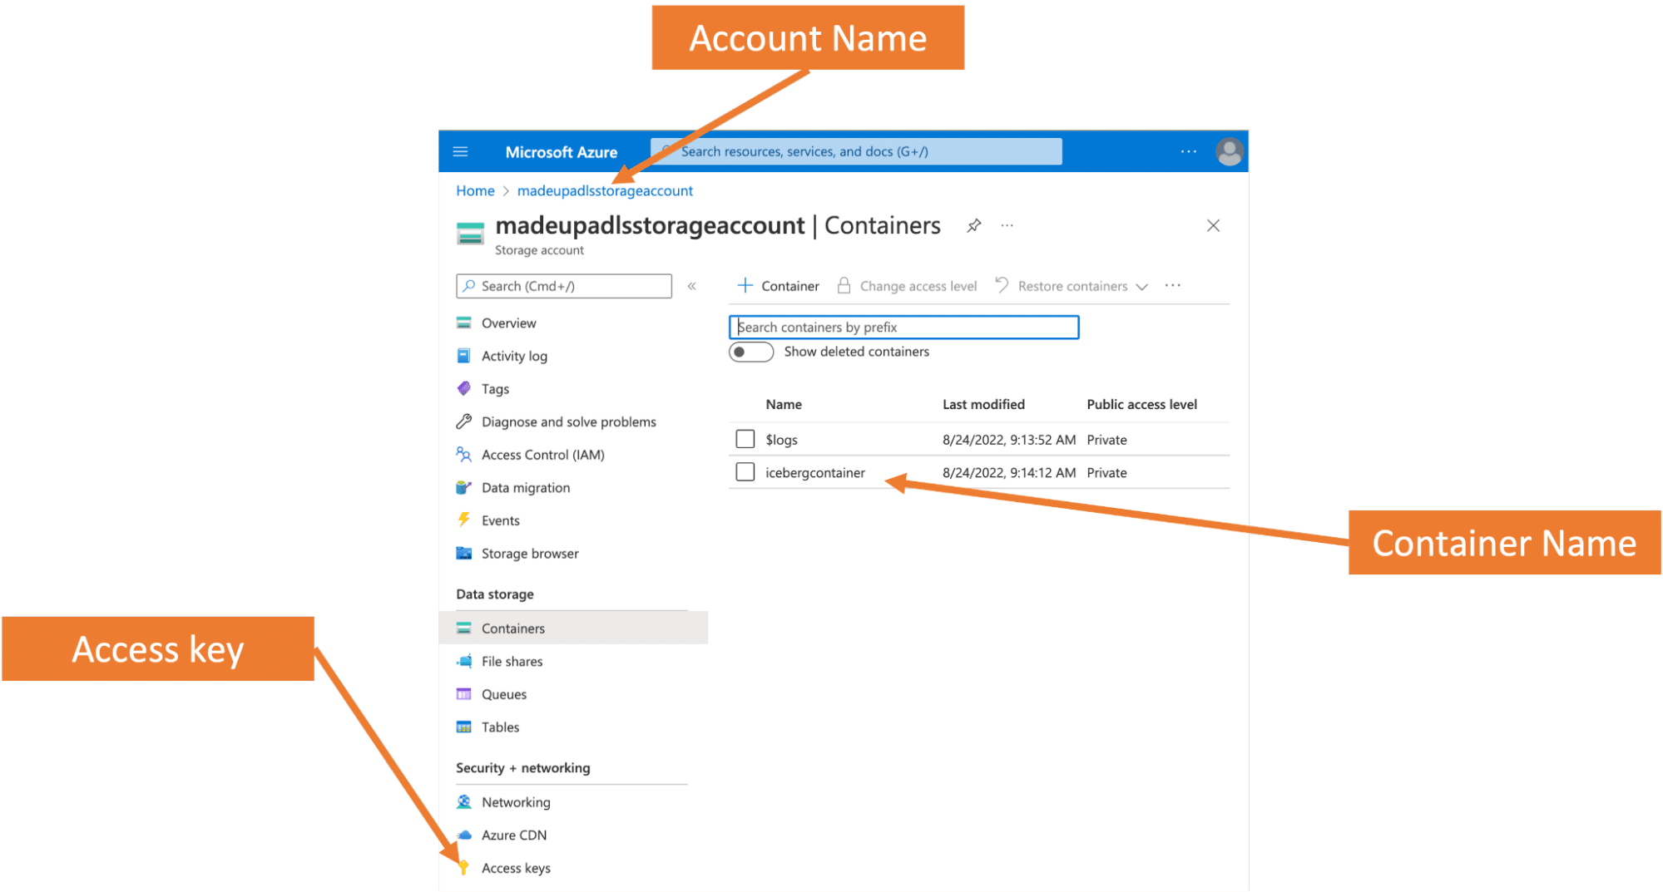1663x892 pixels.
Task: Select File shares in the sidebar
Action: pyautogui.click(x=511, y=661)
